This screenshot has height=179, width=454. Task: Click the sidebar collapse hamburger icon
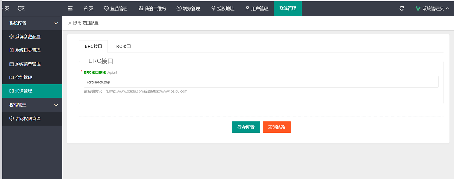(70, 8)
